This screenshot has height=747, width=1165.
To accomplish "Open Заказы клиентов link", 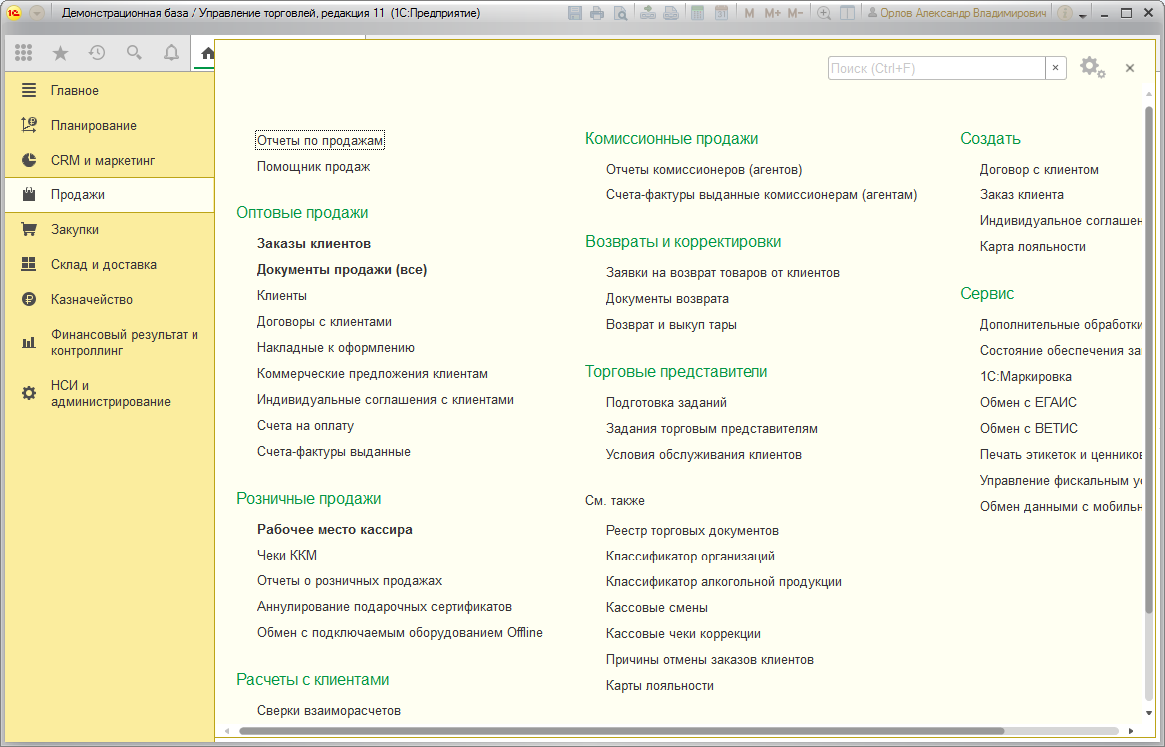I will point(313,243).
